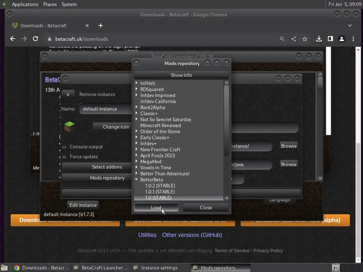Expand Infdev Improved mod entry

(136, 95)
